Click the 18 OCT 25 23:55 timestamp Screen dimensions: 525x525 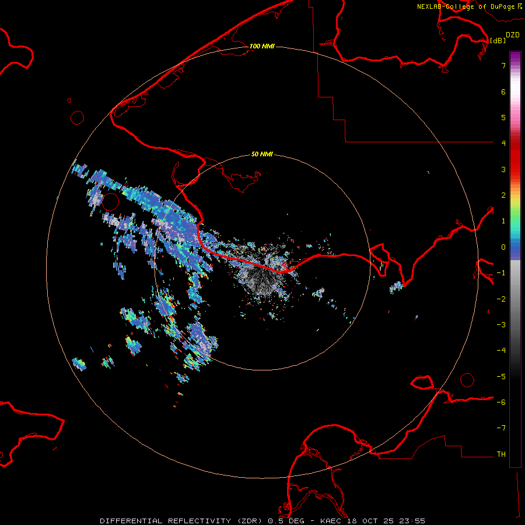point(386,521)
